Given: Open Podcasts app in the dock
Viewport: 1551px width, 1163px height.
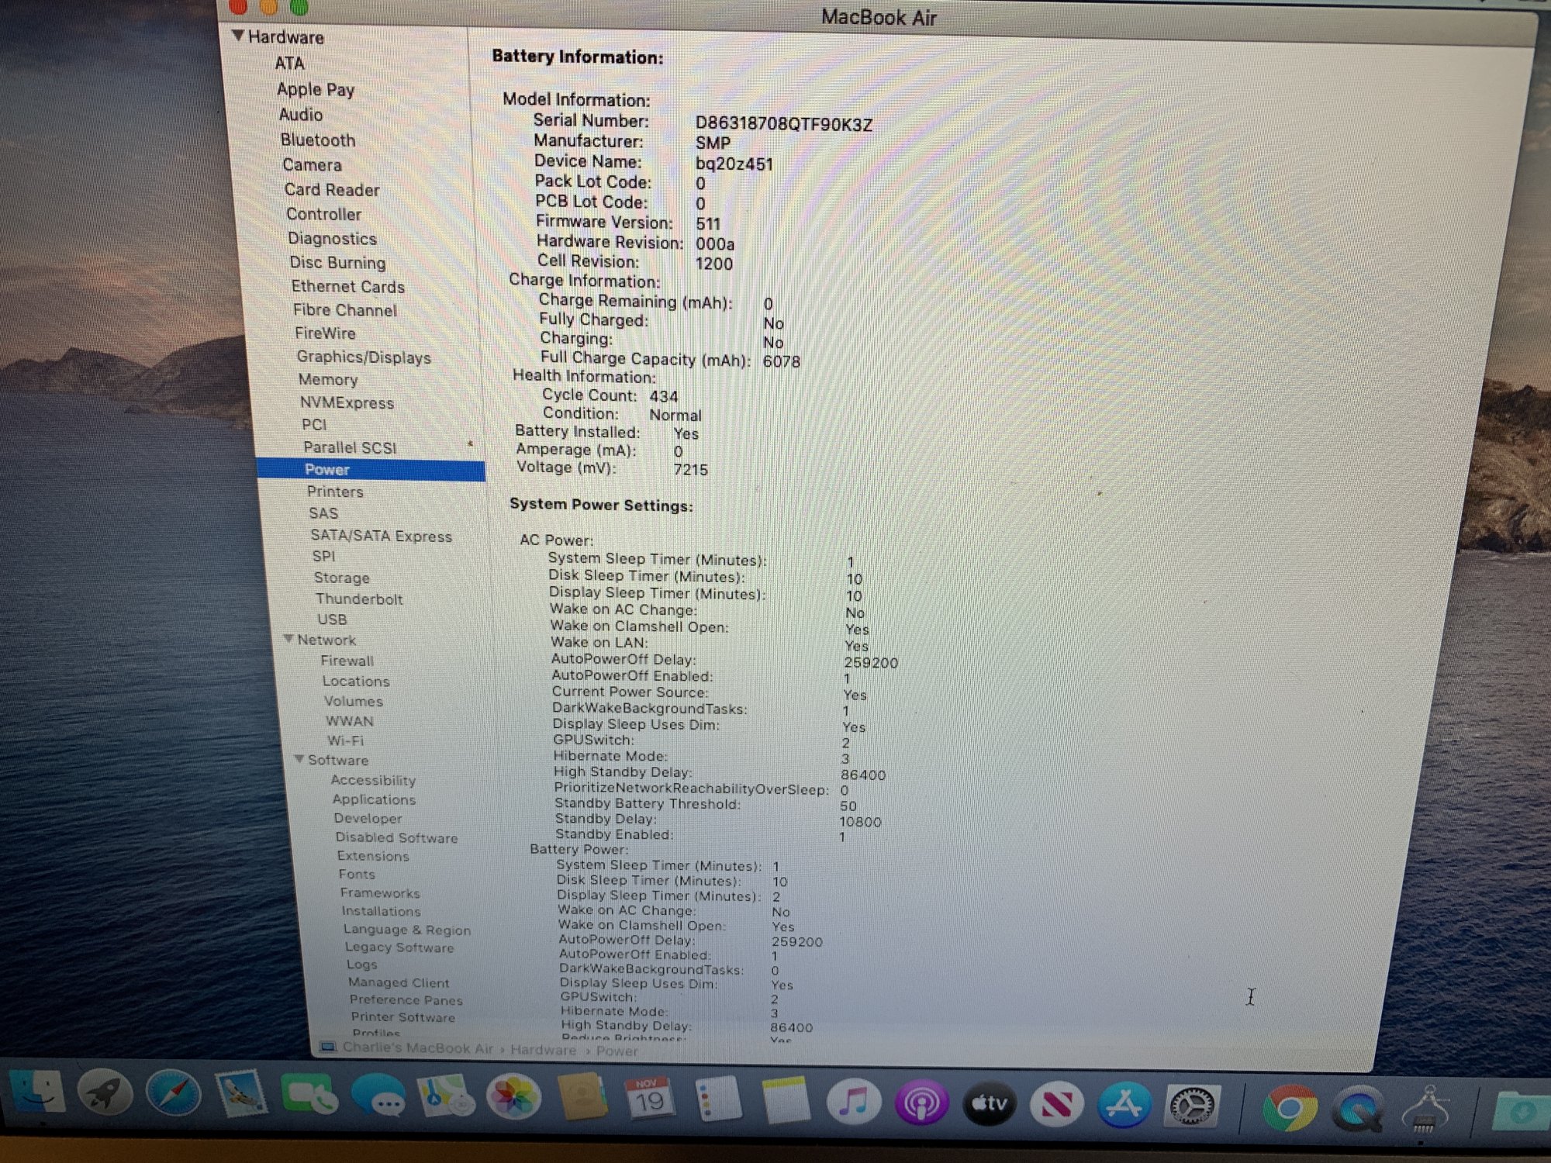Looking at the screenshot, I should 921,1103.
